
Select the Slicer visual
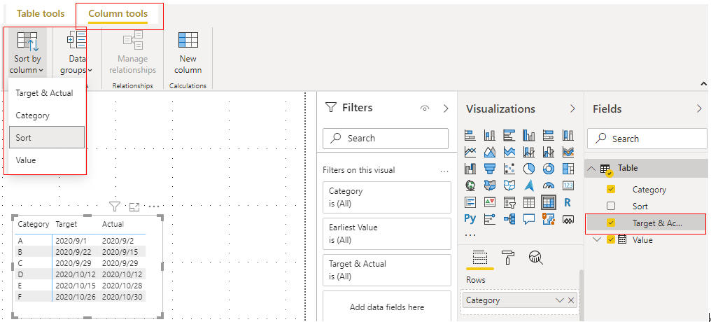pyautogui.click(x=509, y=202)
